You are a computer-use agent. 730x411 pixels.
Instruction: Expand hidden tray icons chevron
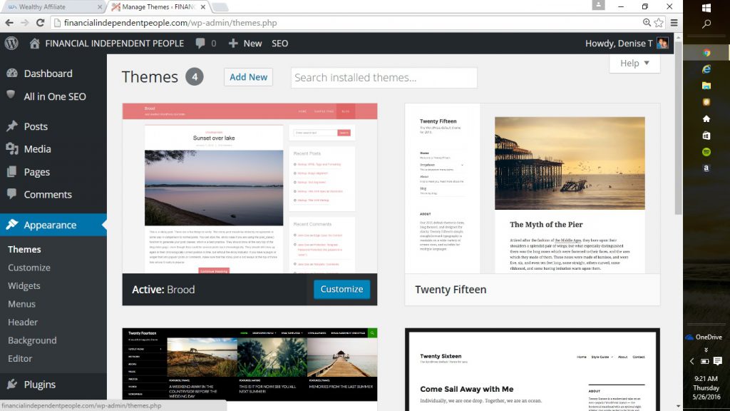click(x=692, y=361)
